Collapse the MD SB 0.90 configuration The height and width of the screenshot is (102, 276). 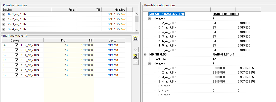(145, 54)
